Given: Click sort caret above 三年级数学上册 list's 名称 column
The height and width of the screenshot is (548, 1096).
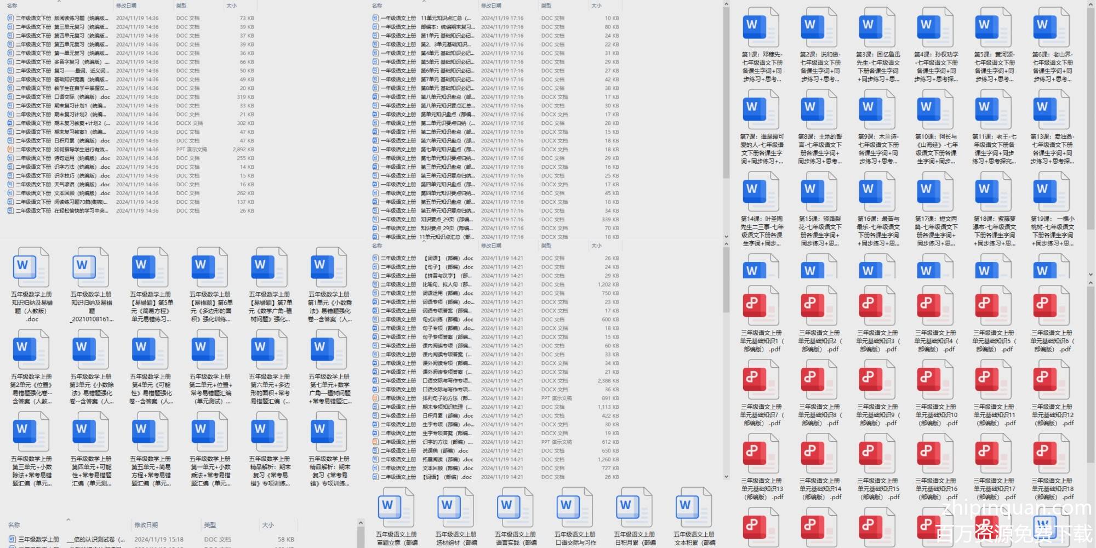Looking at the screenshot, I should (68, 520).
